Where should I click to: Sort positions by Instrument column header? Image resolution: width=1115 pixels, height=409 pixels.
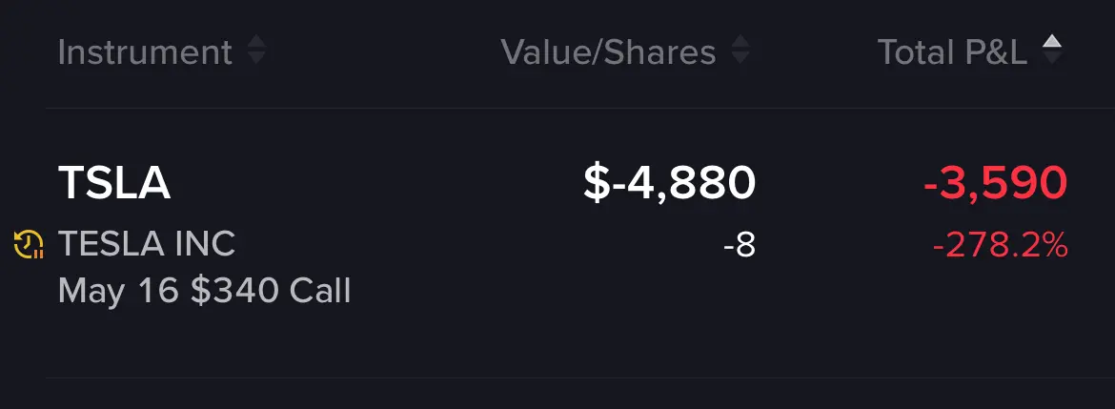[x=145, y=51]
